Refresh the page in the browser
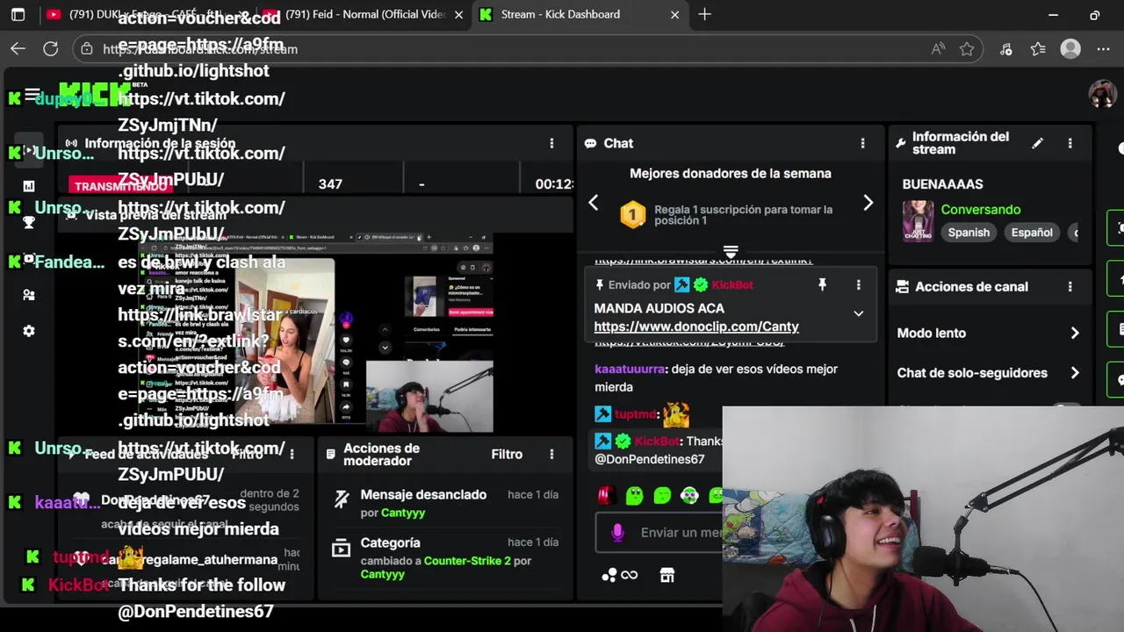 point(50,49)
